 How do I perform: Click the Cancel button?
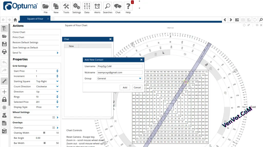point(137,88)
